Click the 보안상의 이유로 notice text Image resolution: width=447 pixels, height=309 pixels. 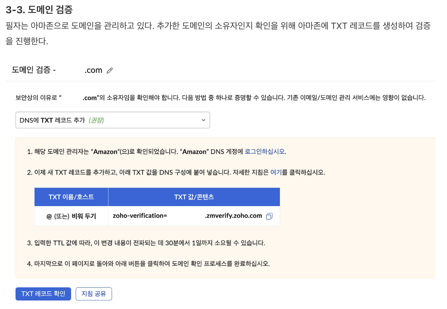220,98
